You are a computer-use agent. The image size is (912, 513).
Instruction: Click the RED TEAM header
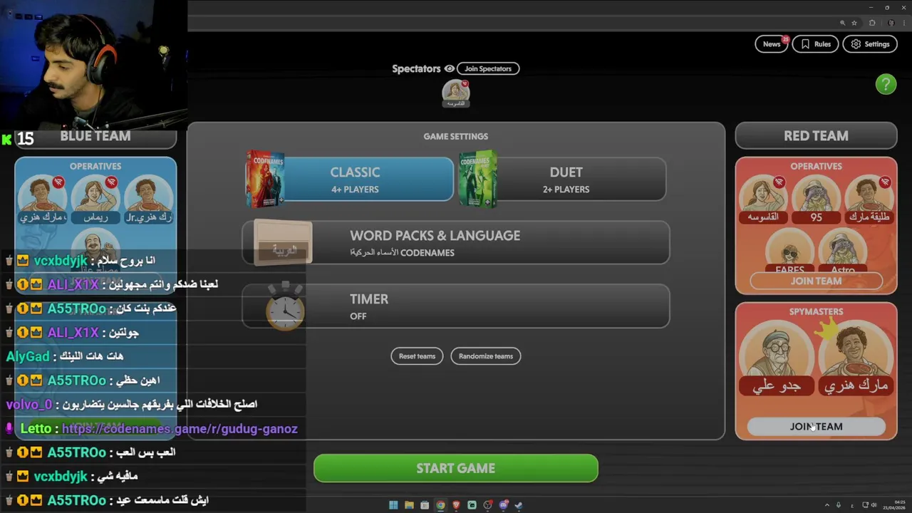tap(816, 135)
